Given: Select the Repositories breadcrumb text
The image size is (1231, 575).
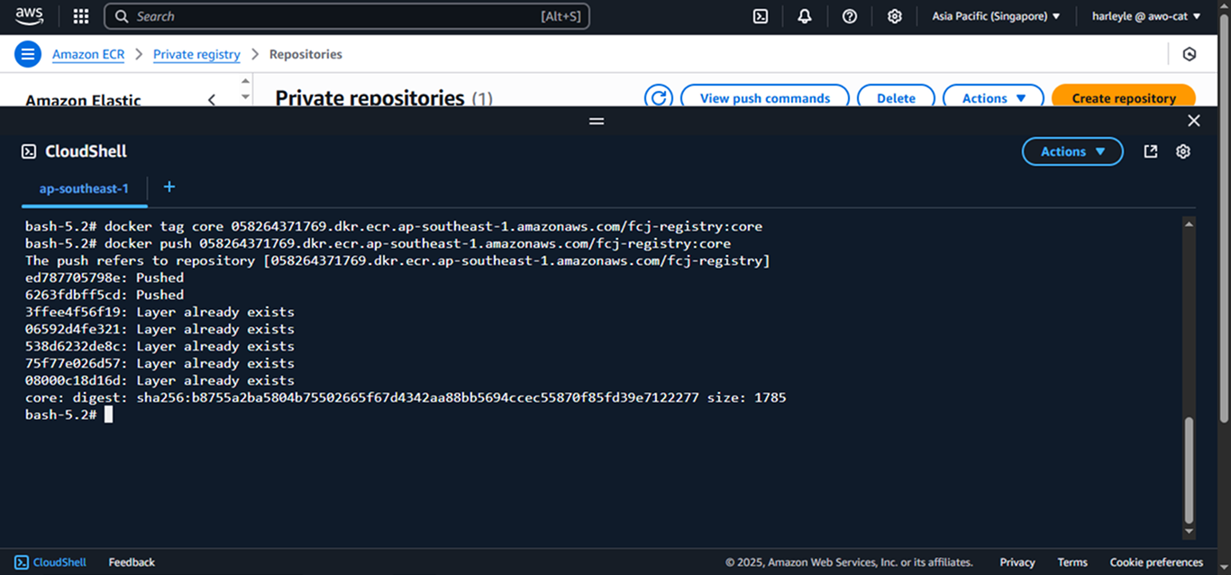Looking at the screenshot, I should tap(305, 54).
